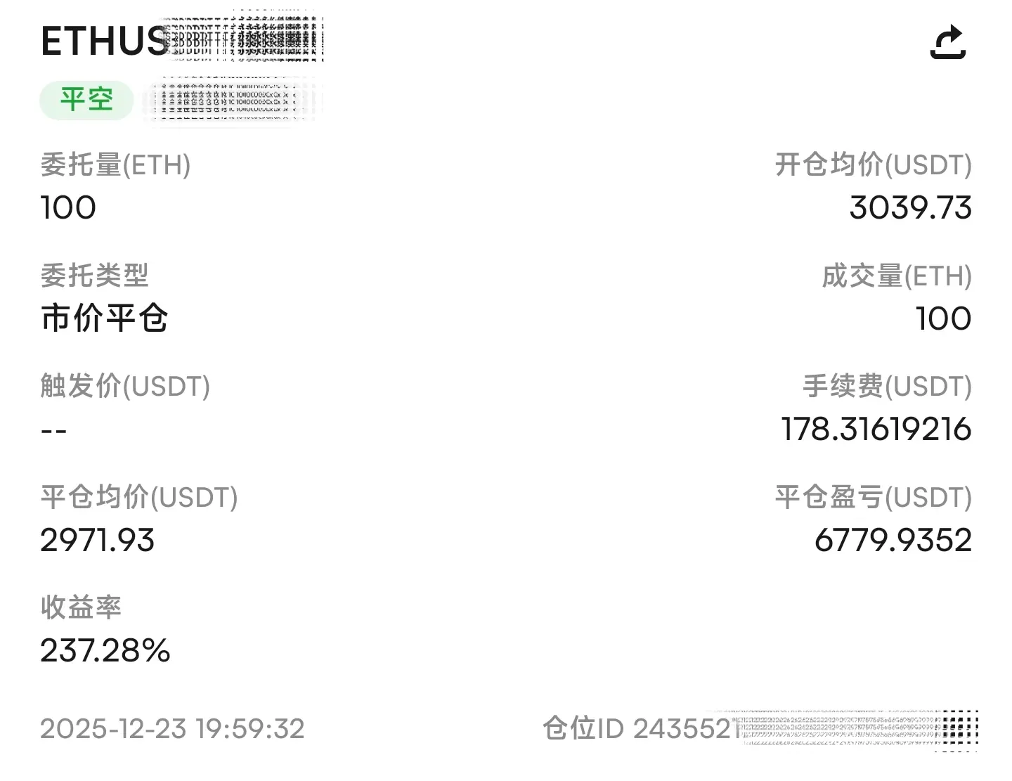
Task: Select the 收益率 value 237.28%
Action: click(x=105, y=650)
